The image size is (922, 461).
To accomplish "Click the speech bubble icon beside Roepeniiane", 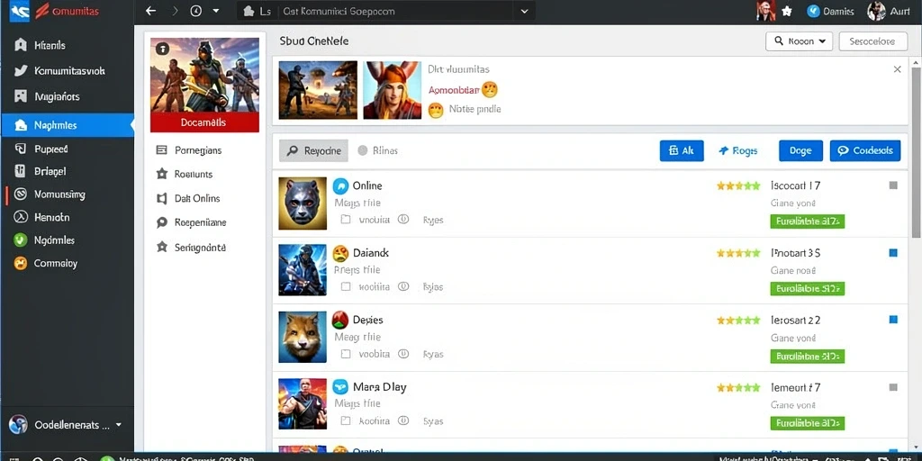I will click(162, 223).
